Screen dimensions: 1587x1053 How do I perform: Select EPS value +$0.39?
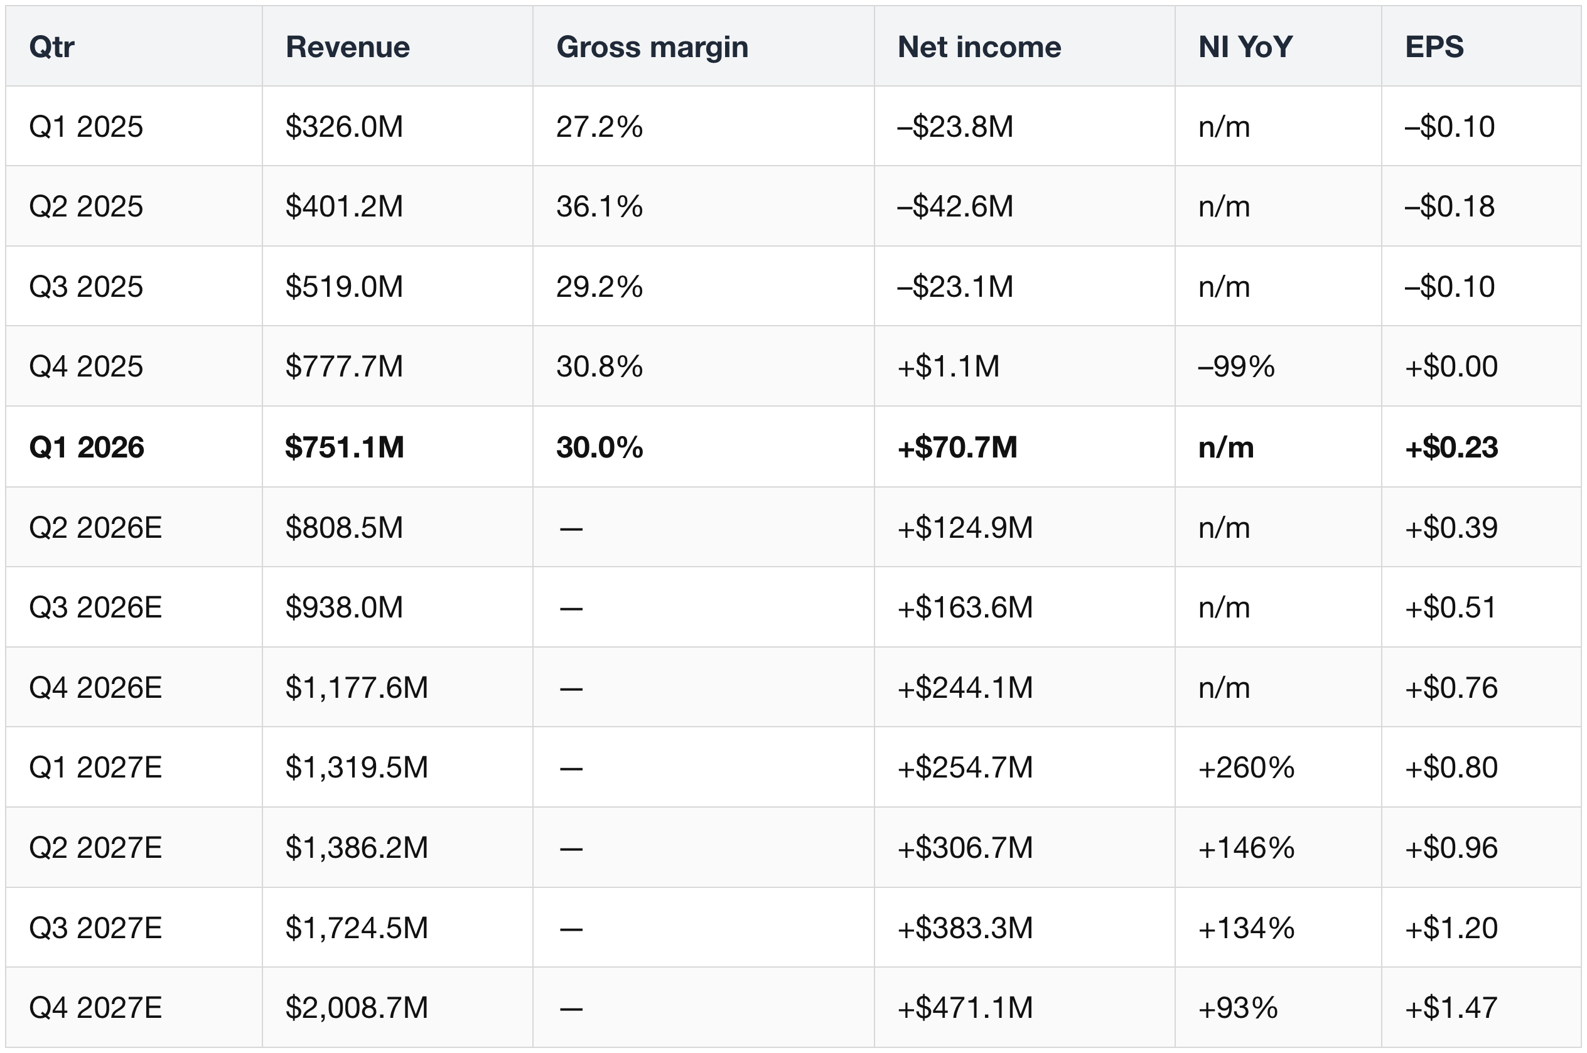click(1451, 527)
